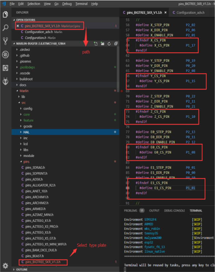
Task: Collapse all folders in explorer
Action: [116, 44]
